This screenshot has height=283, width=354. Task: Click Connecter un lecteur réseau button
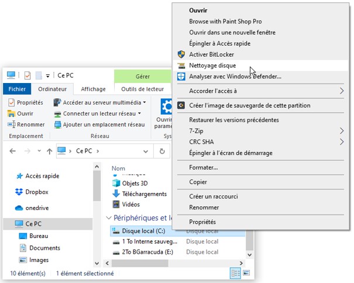click(x=99, y=113)
